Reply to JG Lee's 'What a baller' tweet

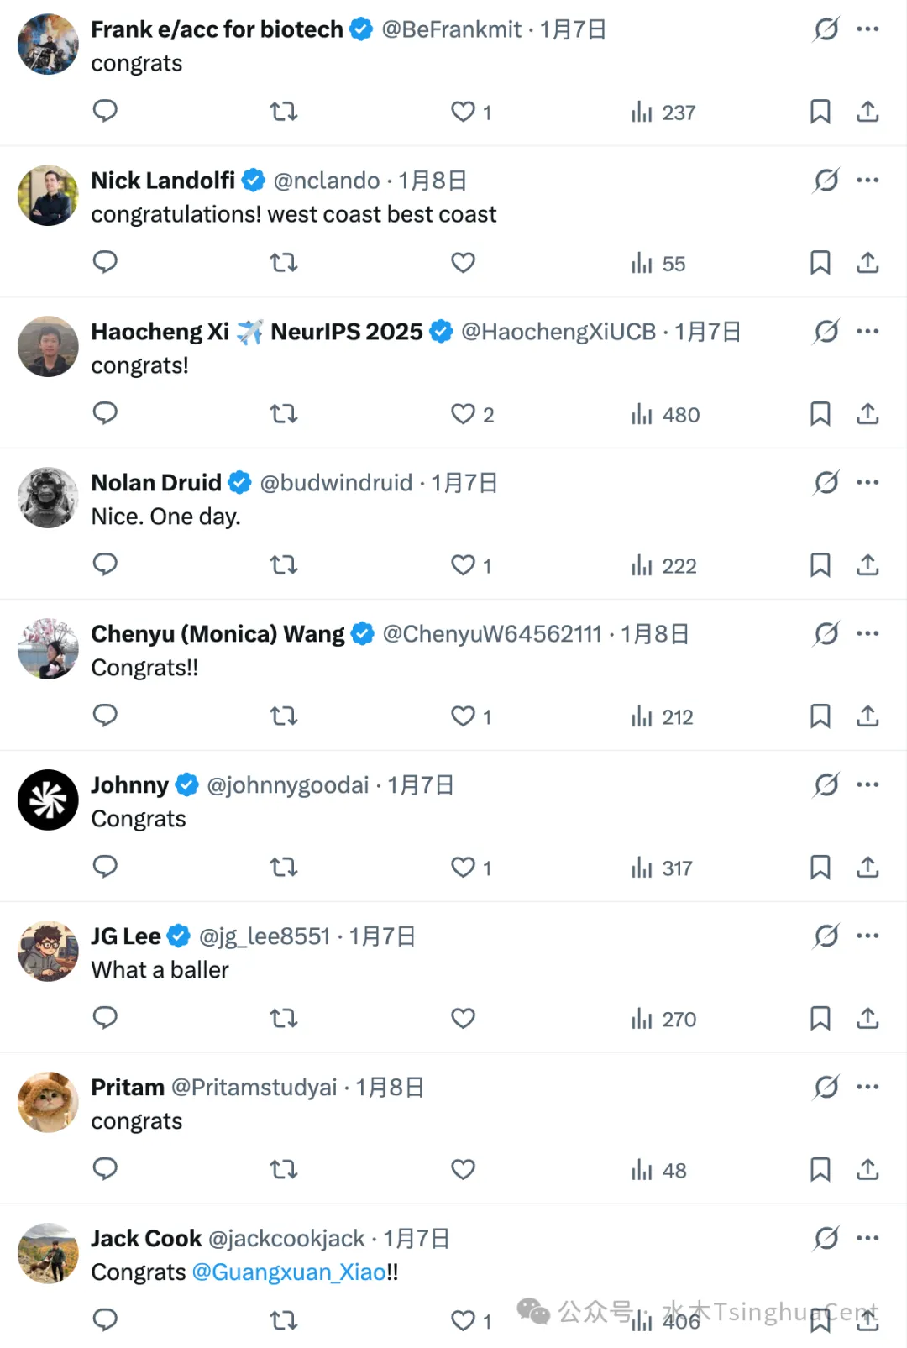[105, 1018]
